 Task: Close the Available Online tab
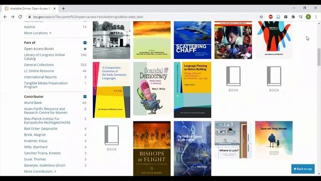tap(55, 9)
